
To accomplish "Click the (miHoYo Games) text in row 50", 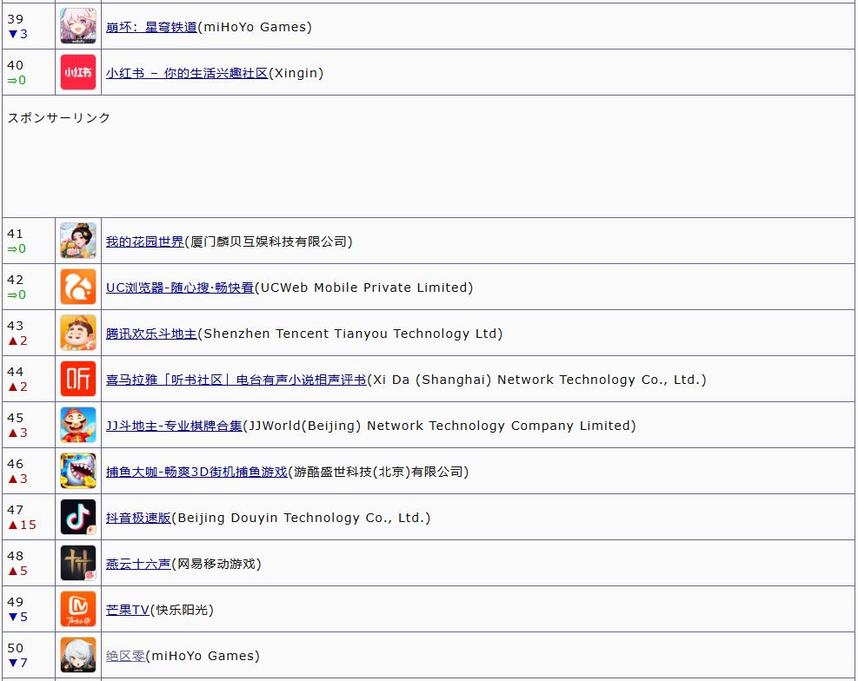I will point(203,655).
